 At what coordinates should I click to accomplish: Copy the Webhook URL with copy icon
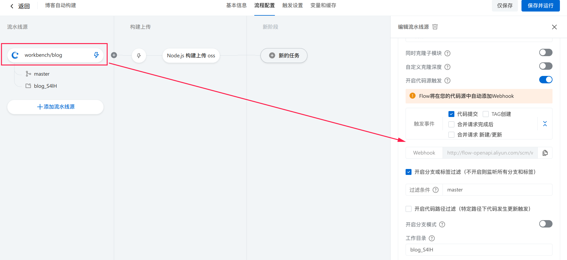pyautogui.click(x=545, y=153)
